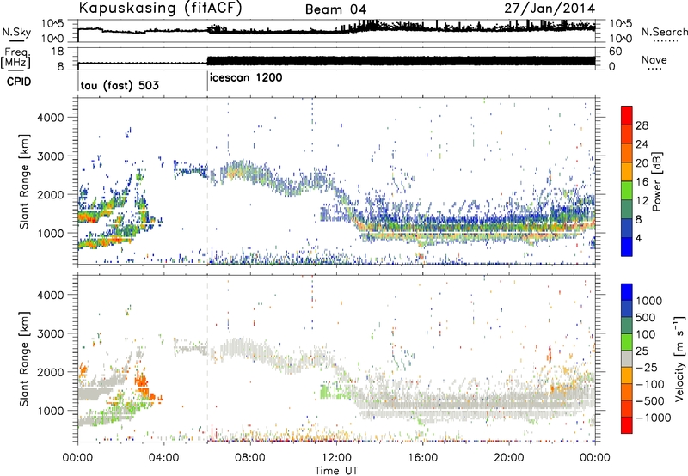Click the 08:00 time tick label

(250, 458)
